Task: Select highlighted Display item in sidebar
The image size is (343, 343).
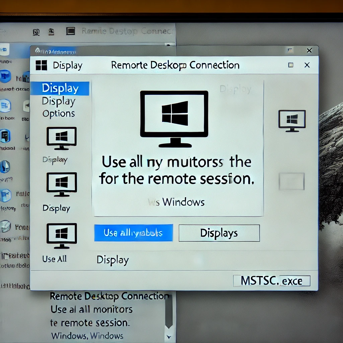Action: click(x=60, y=88)
